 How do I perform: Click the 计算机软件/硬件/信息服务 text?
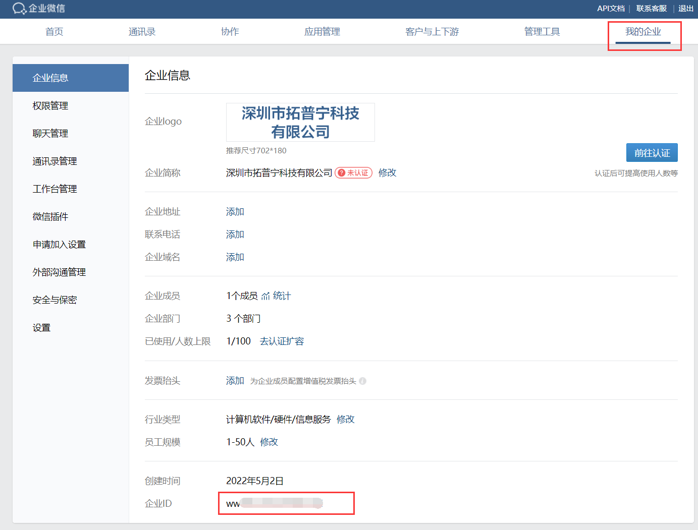[x=279, y=420]
